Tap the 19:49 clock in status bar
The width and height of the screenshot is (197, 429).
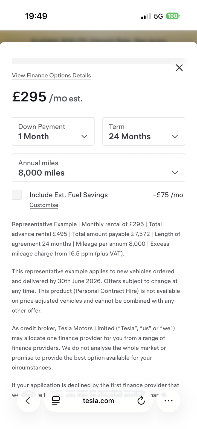click(x=36, y=16)
